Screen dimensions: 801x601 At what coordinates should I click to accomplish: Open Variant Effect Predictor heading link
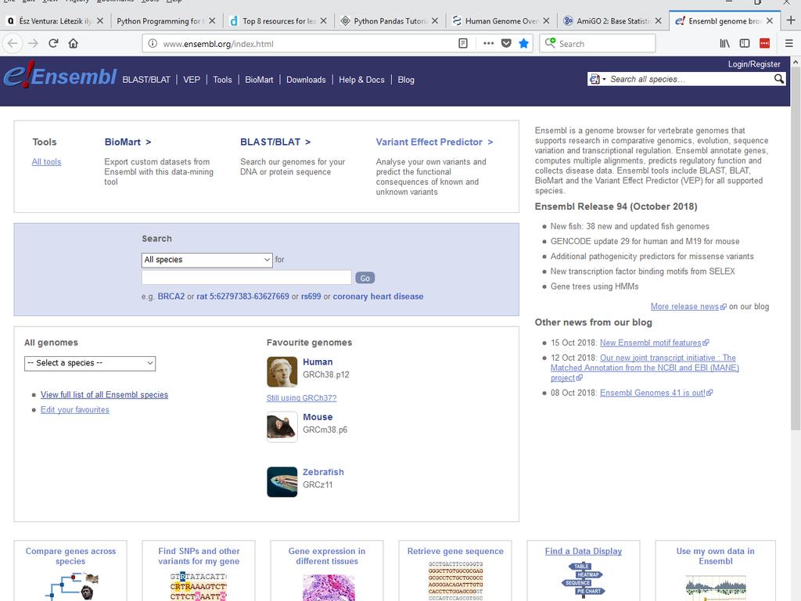(434, 142)
